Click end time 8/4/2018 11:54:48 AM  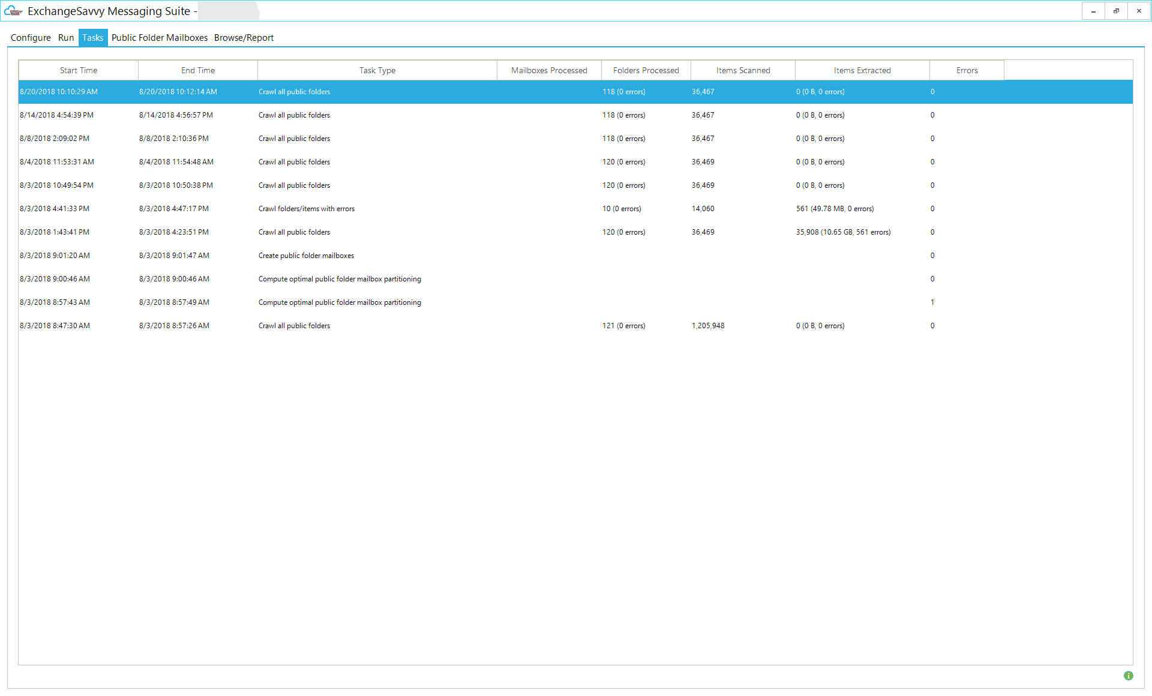(176, 162)
